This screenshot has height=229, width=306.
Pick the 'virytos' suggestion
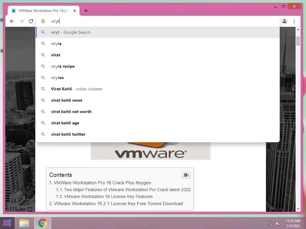158,78
